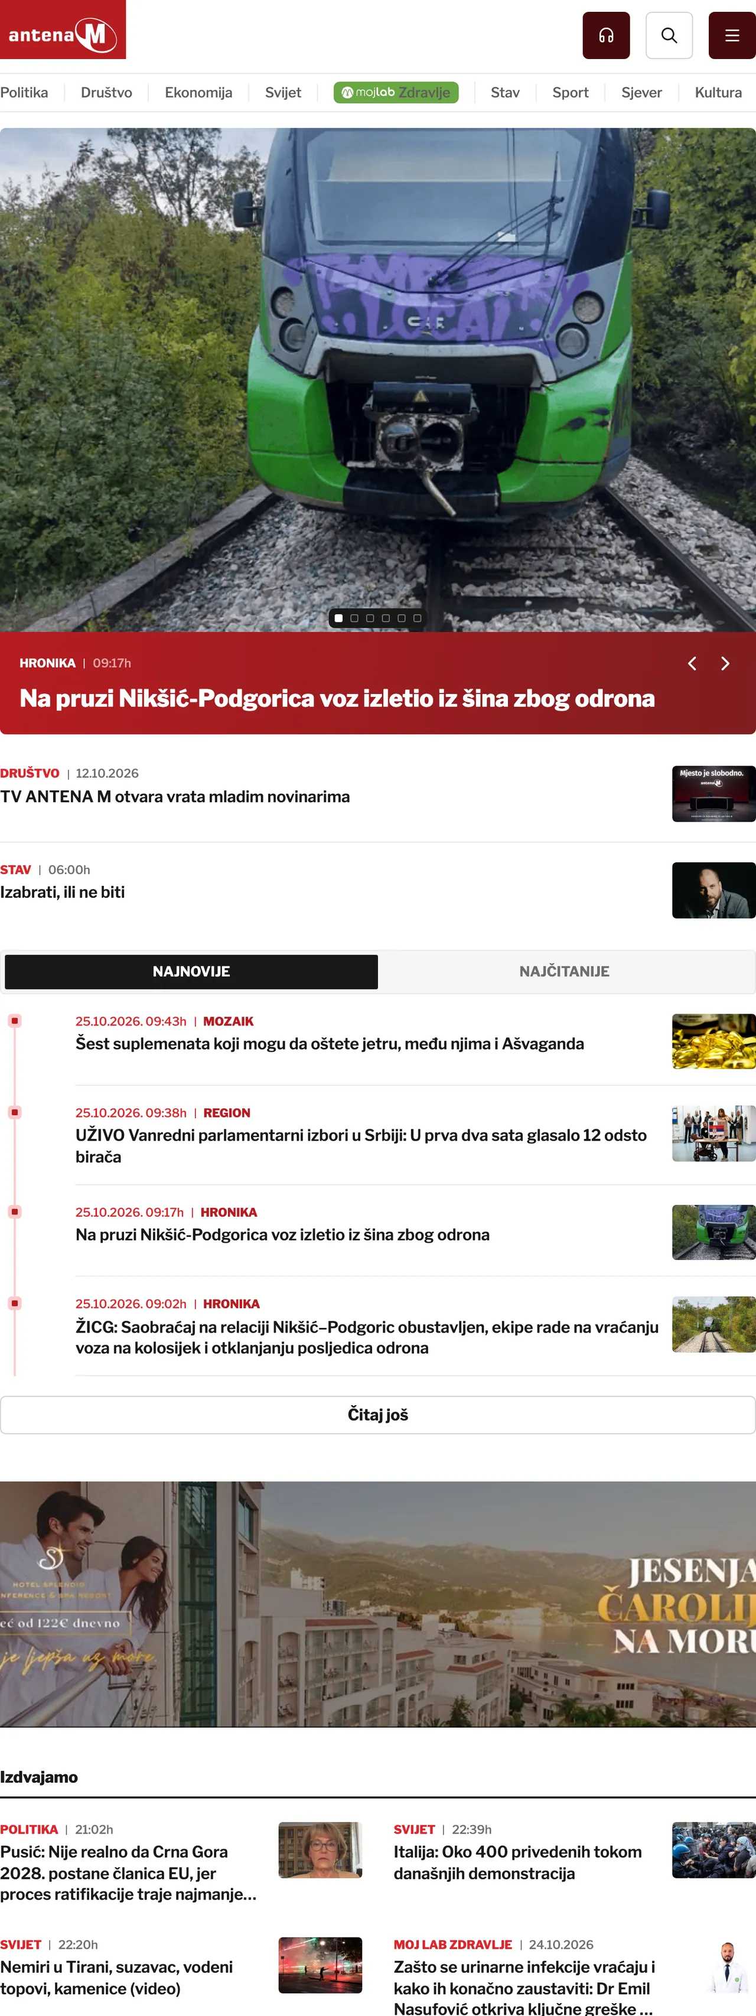Open the mojlab Zdravlje section badge
The height and width of the screenshot is (2016, 756).
pos(396,92)
